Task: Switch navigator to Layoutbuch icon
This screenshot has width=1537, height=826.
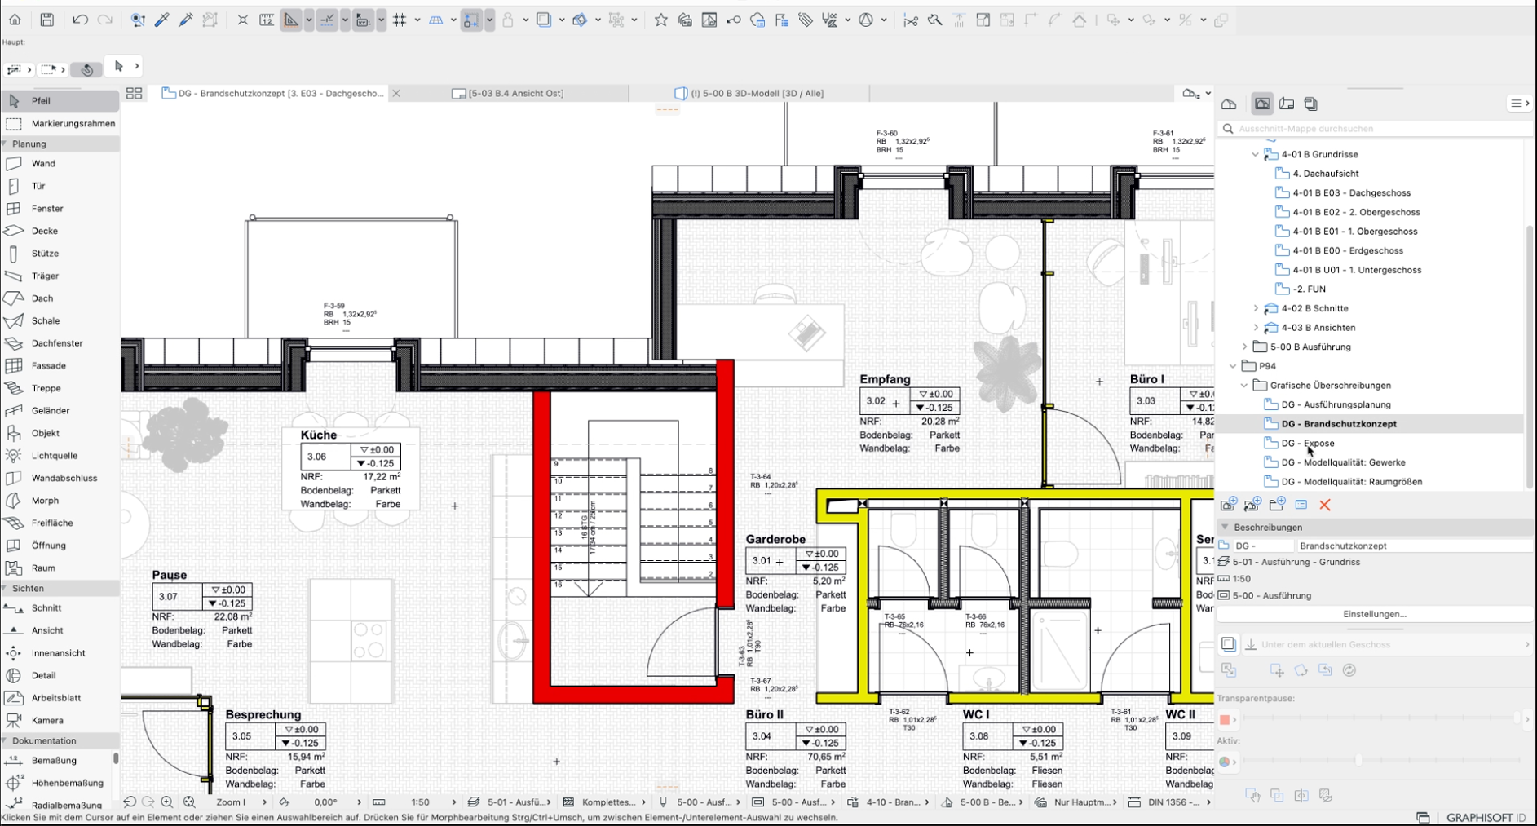Action: point(1287,104)
